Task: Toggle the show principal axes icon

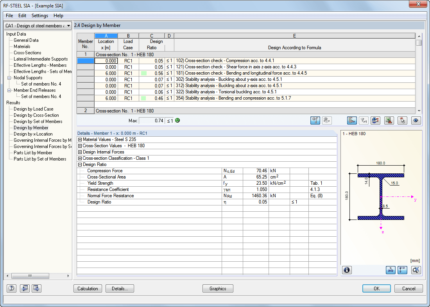Action: (x=402, y=270)
